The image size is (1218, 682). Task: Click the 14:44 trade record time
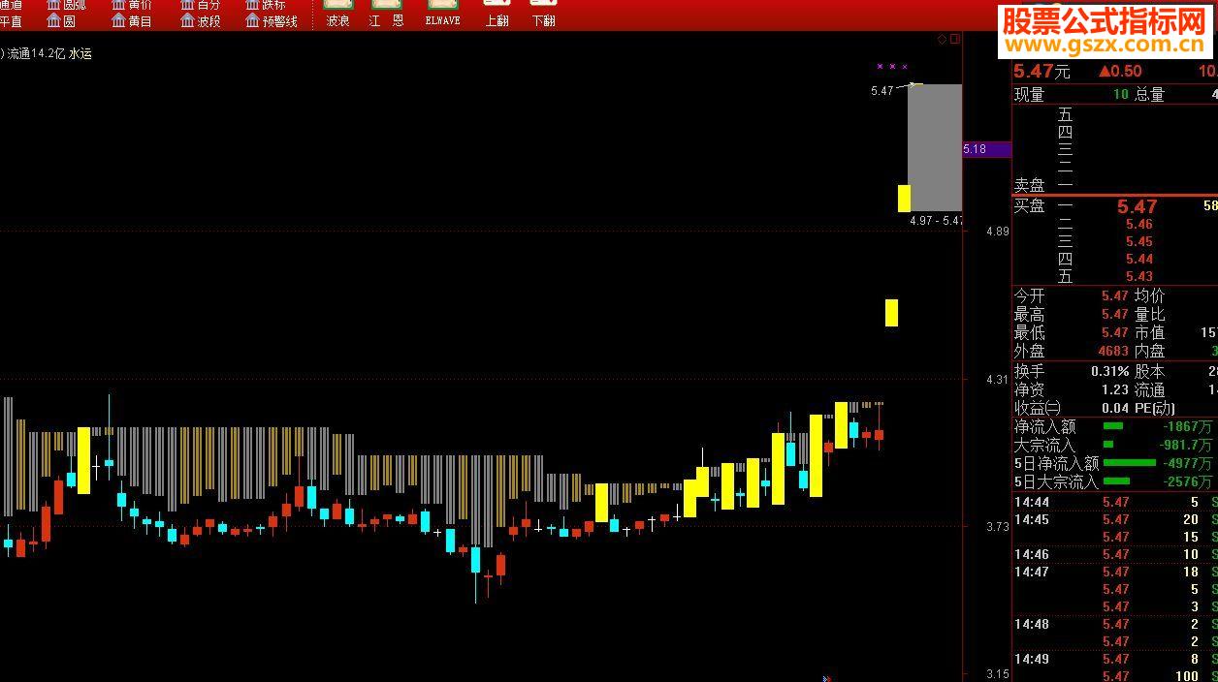pyautogui.click(x=1032, y=502)
